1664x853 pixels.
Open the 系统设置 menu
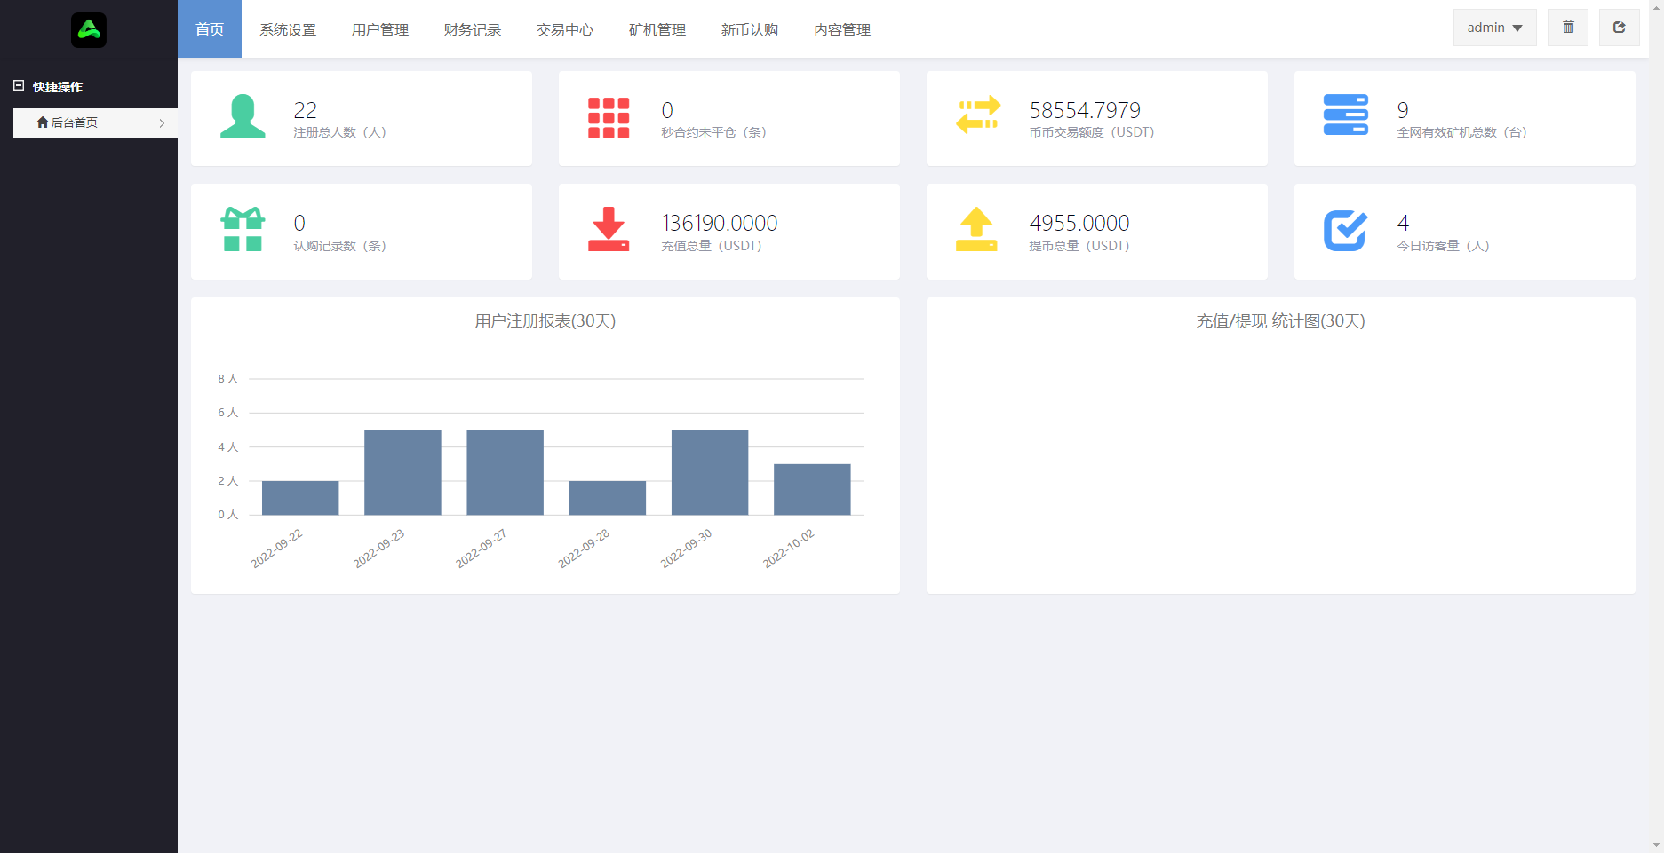[x=288, y=28]
